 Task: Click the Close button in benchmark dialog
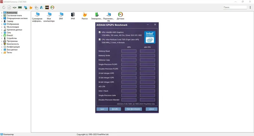(x=151, y=109)
